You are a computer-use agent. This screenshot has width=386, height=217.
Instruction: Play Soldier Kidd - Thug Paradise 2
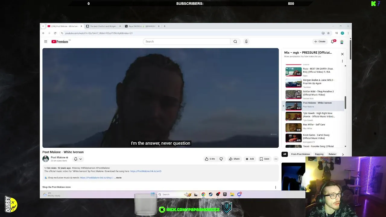[x=314, y=95]
